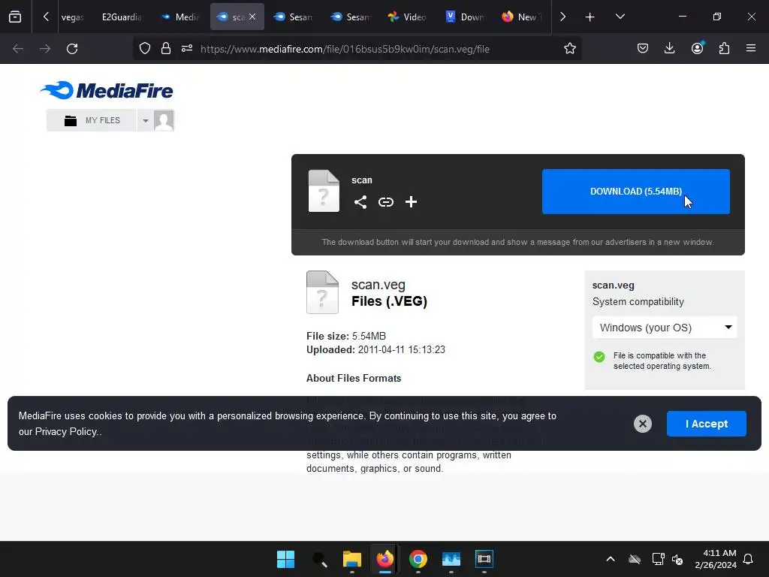Open Pocket save icon in toolbar
This screenshot has height=577, width=769.
[643, 48]
